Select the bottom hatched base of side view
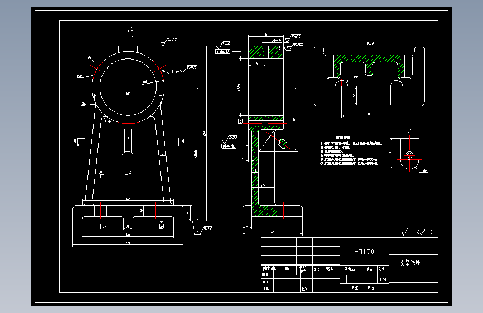 (264, 211)
